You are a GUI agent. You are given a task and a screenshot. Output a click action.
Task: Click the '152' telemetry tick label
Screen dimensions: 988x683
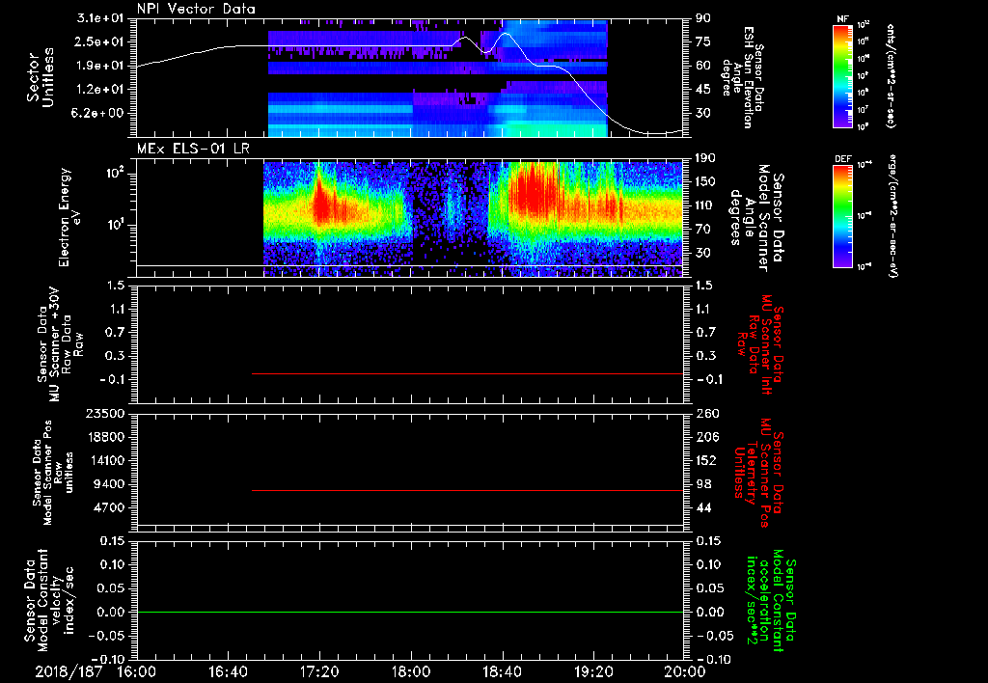(707, 460)
